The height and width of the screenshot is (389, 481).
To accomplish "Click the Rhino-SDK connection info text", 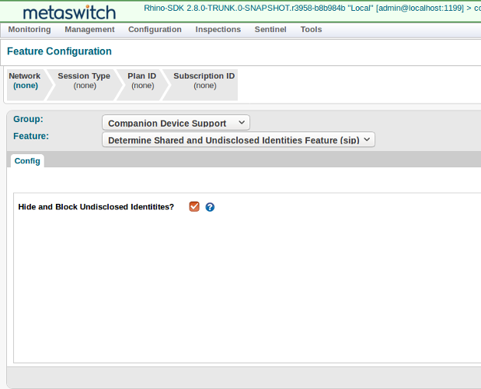I will point(311,8).
